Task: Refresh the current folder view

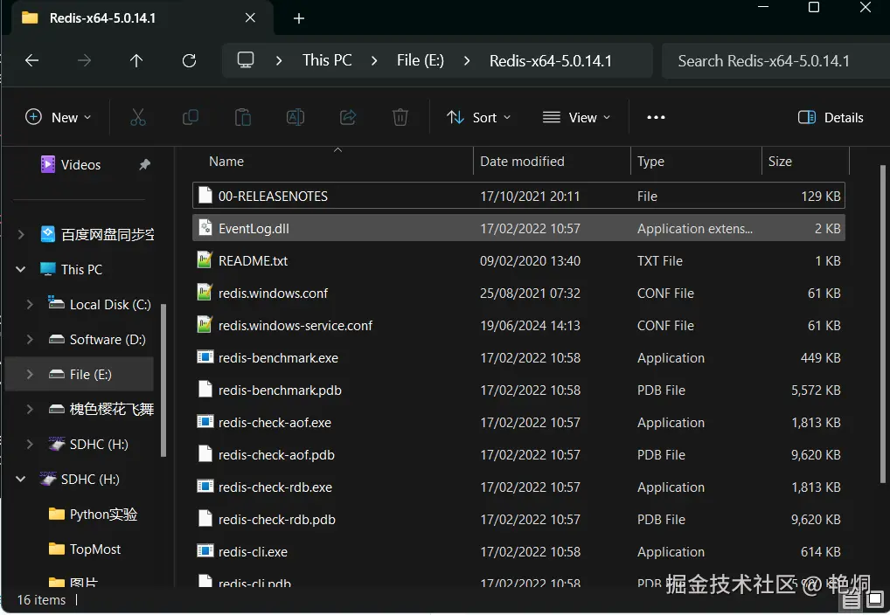Action: point(189,61)
